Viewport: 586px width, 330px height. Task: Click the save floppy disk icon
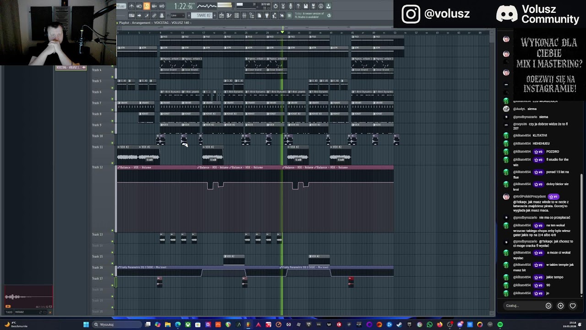(305, 6)
